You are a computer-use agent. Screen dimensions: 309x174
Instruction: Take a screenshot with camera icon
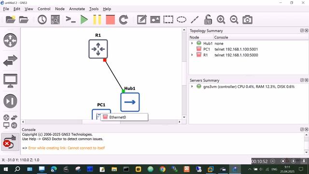click(247, 20)
